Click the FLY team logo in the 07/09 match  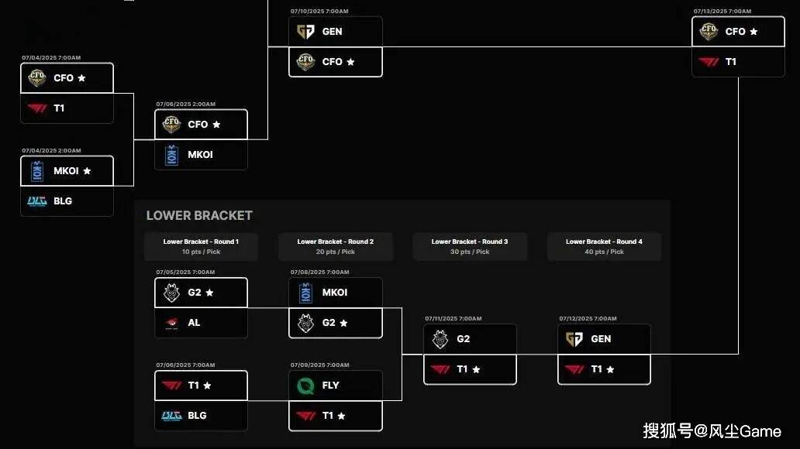305,385
